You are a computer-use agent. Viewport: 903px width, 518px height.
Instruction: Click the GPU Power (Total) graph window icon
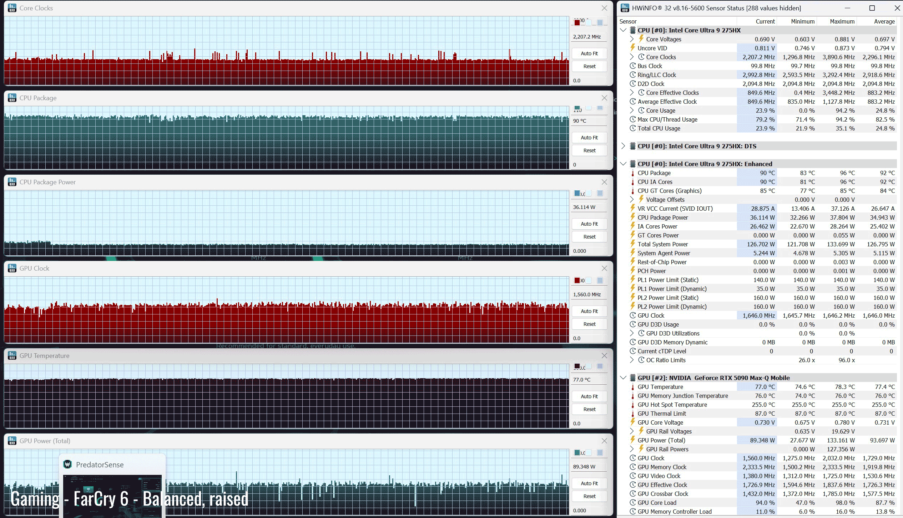click(x=12, y=441)
